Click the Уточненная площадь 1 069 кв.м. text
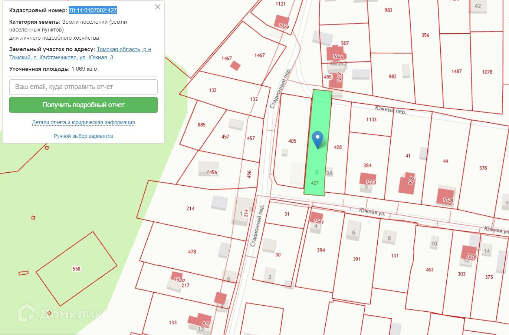 coord(54,69)
